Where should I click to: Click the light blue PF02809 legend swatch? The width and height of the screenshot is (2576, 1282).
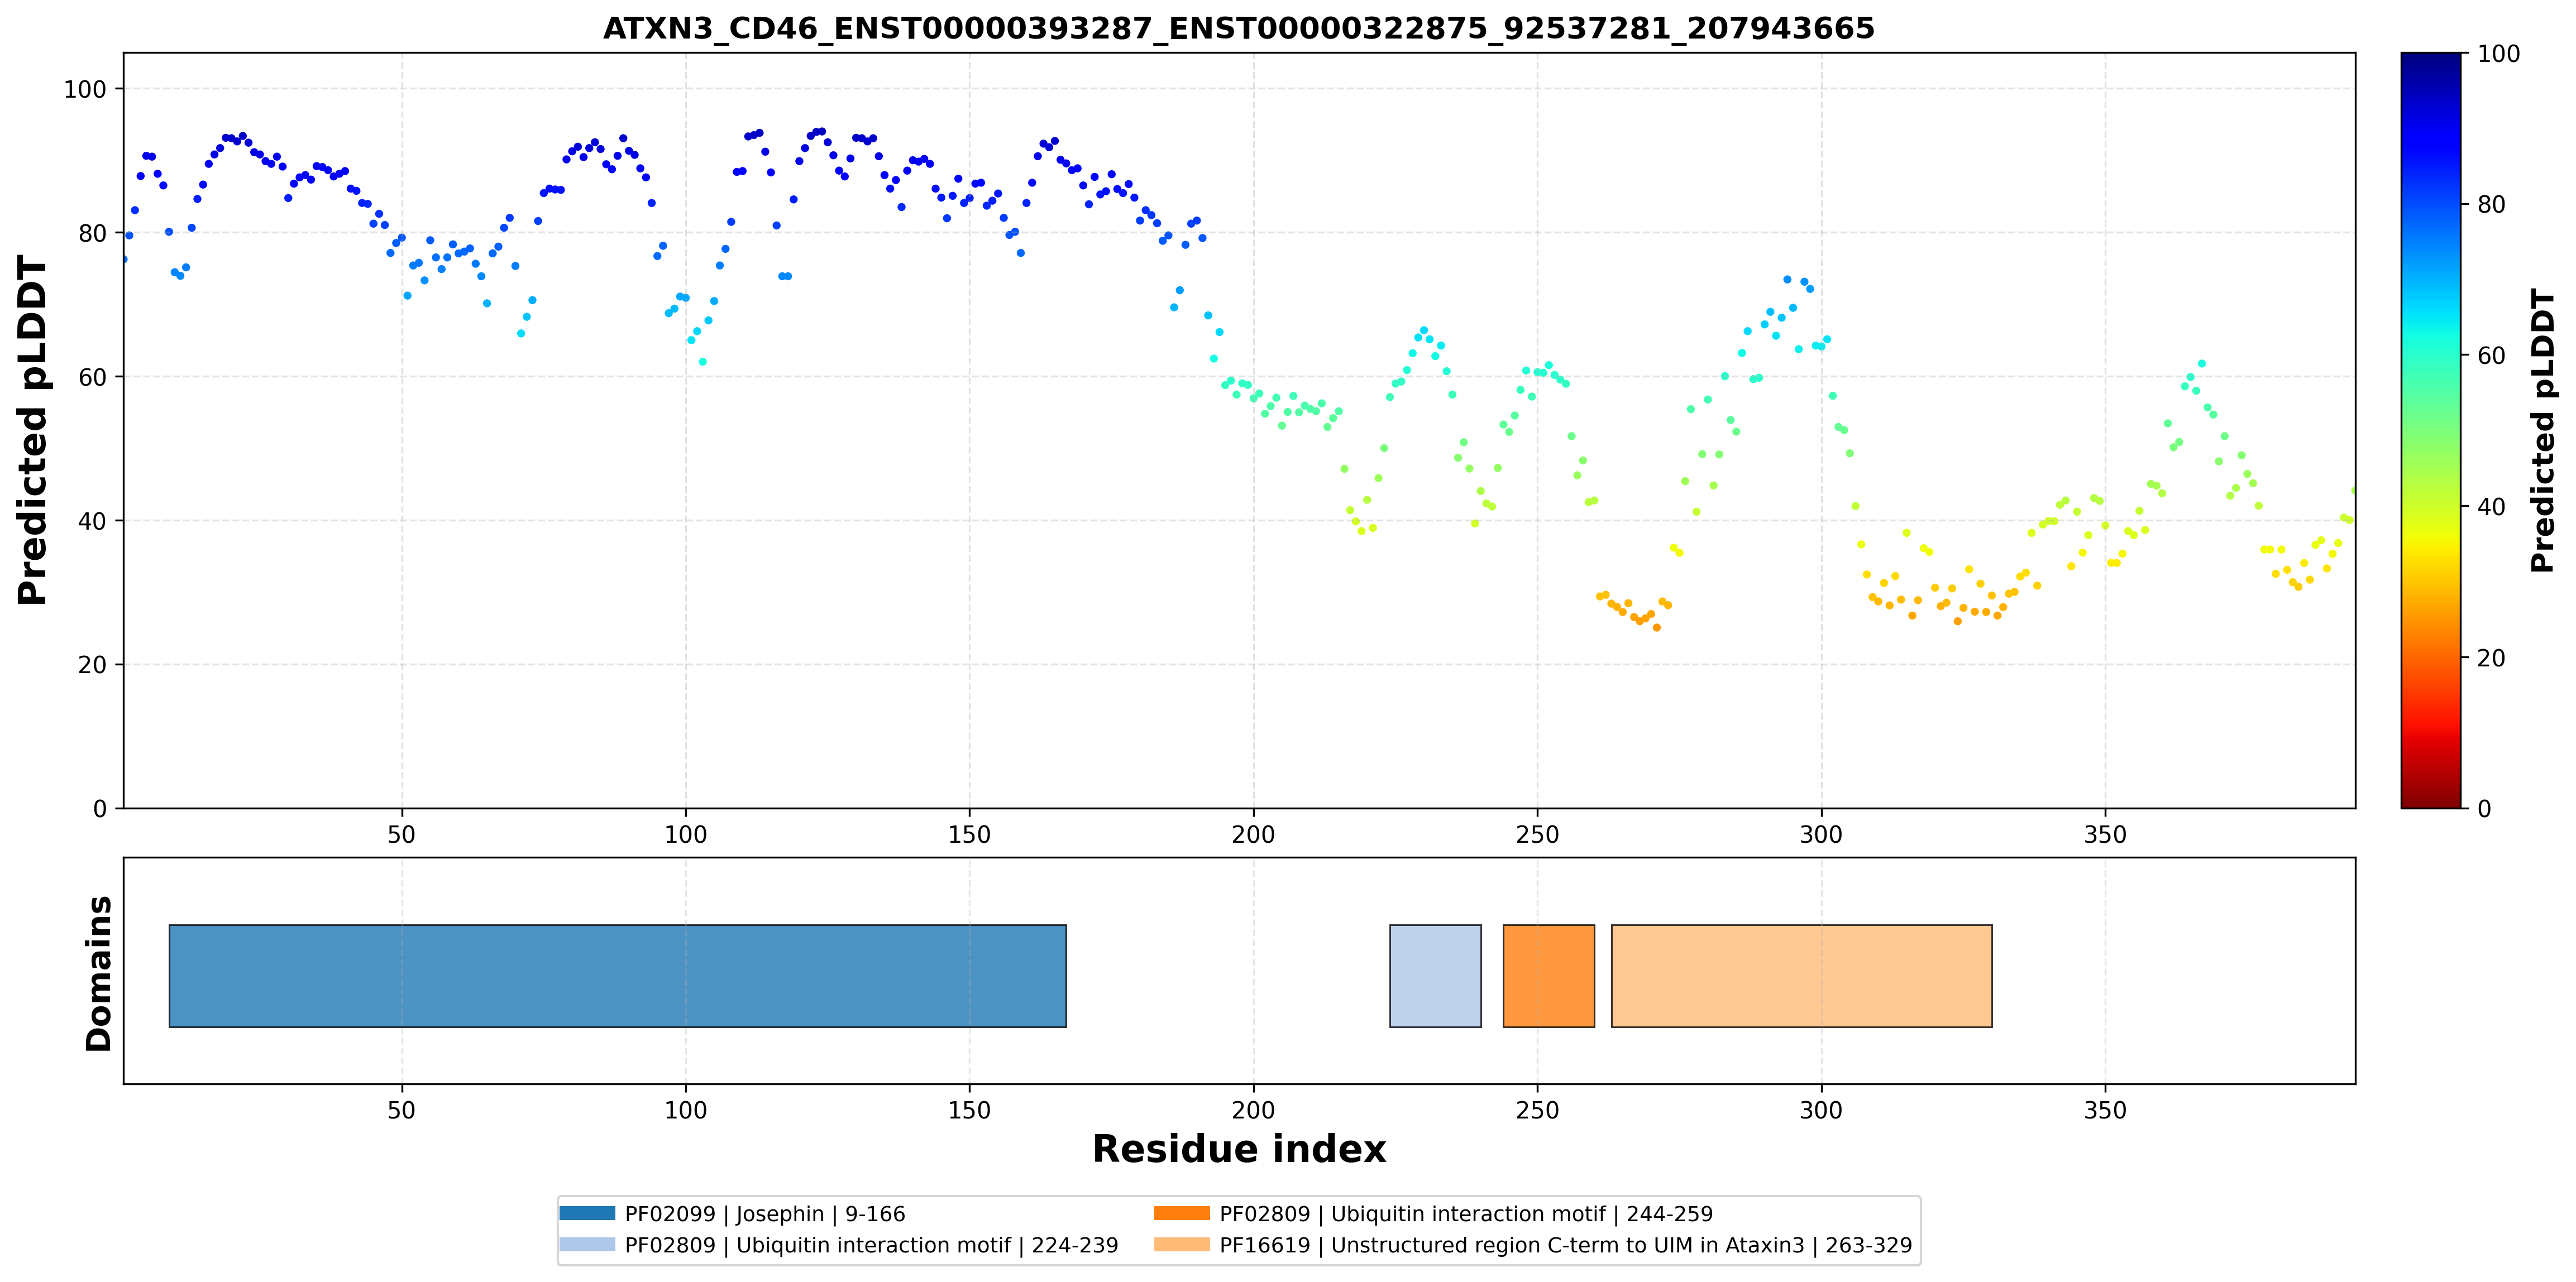[587, 1244]
